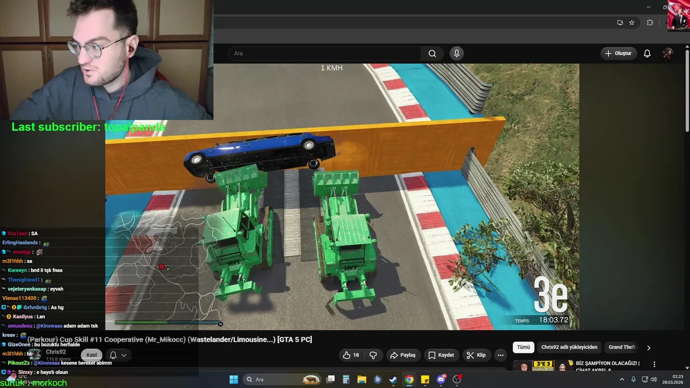Click the Katıl join button

(x=92, y=355)
